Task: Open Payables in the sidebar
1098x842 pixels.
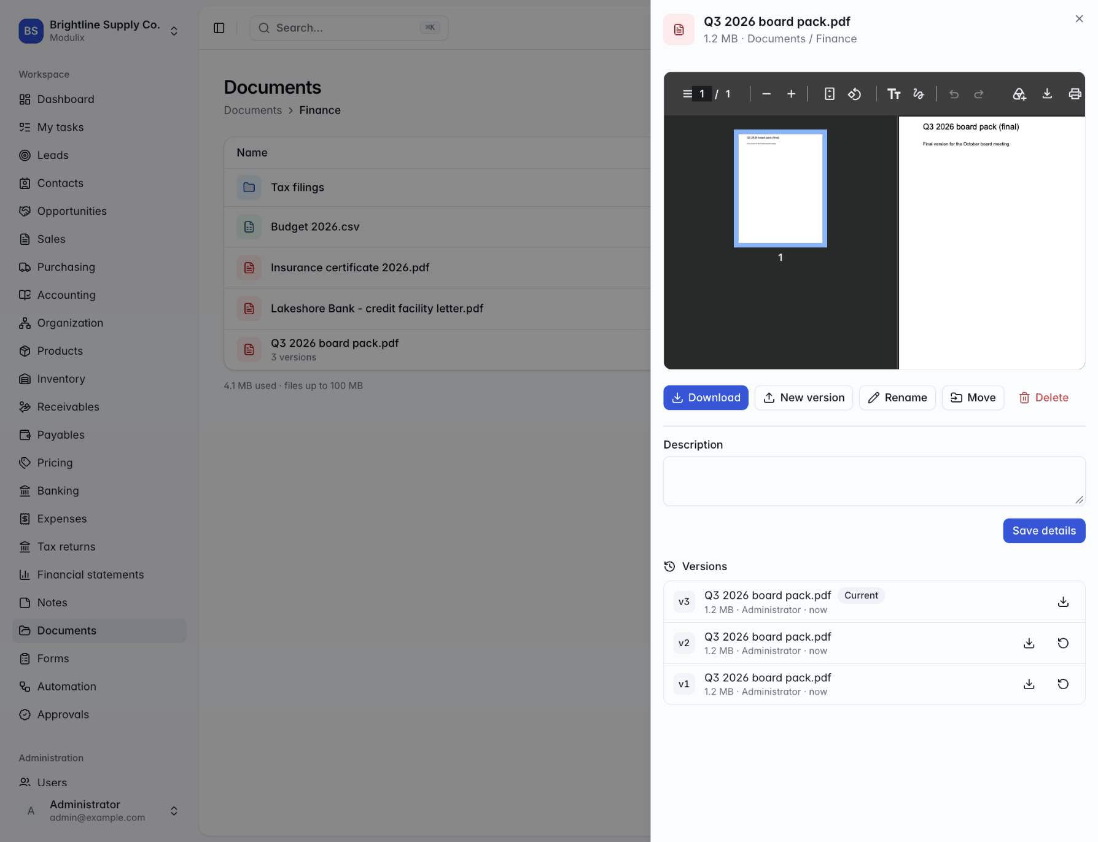Action: [x=99, y=435]
